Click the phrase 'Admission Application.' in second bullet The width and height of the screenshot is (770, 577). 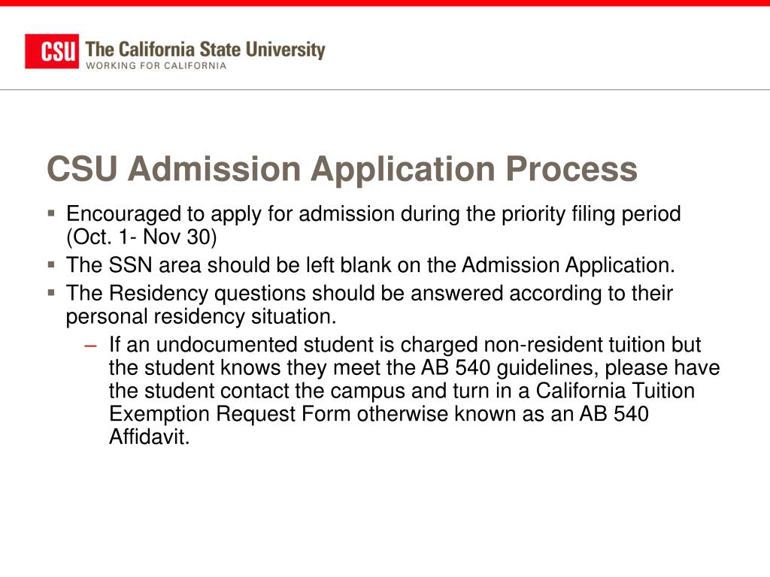(568, 265)
